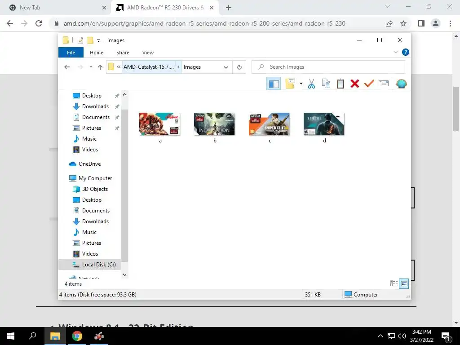The width and height of the screenshot is (460, 345).
Task: Click the new folder sticky-note icon
Action: click(290, 84)
